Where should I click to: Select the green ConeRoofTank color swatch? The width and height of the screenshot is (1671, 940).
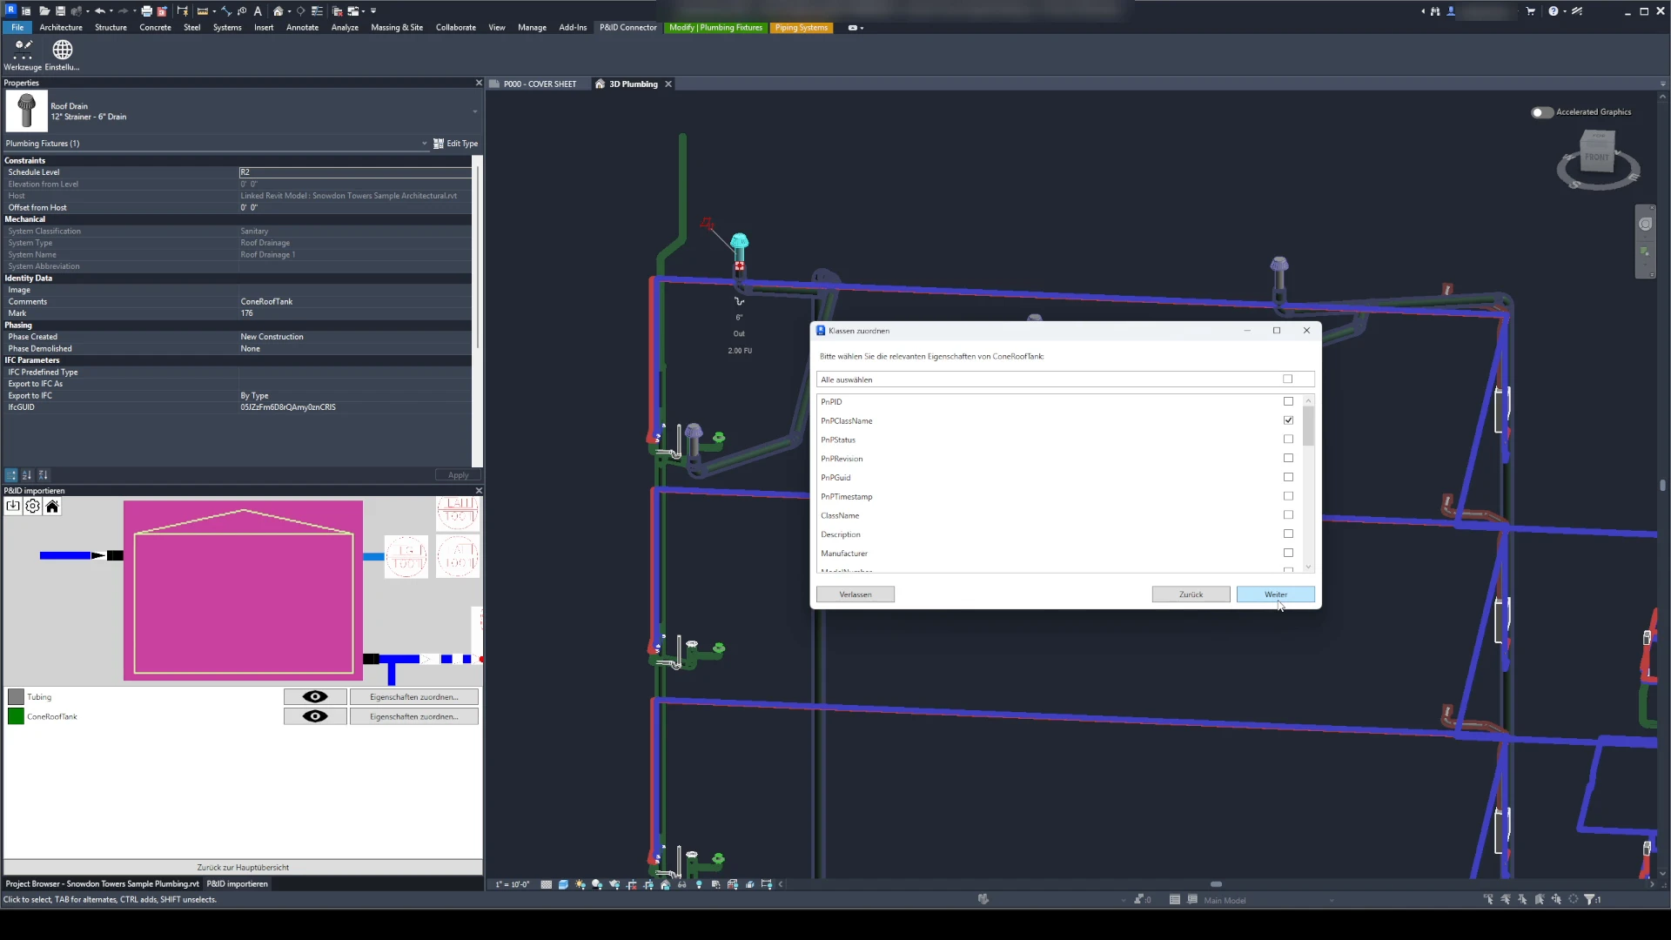(x=16, y=716)
